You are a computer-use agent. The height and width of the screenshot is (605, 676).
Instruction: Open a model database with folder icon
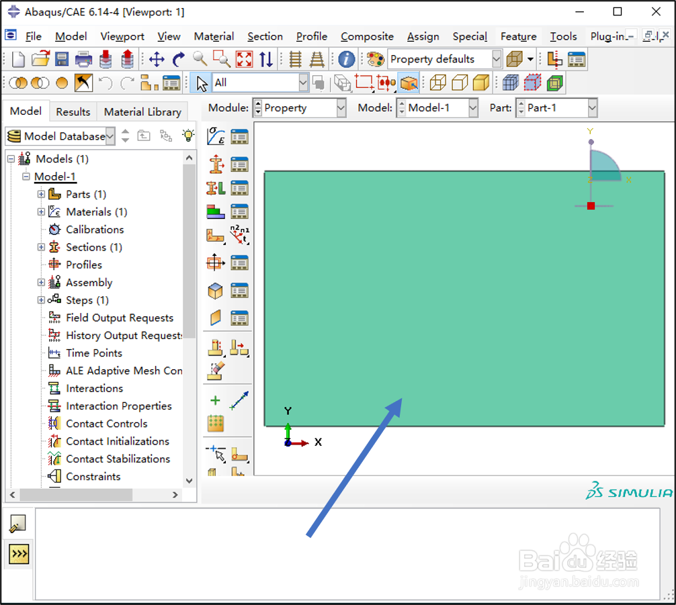pos(40,59)
